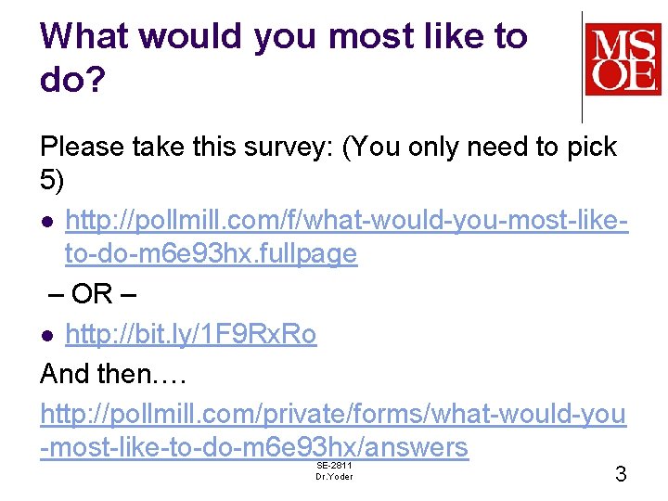
Task: Open the pollmill.com/f/what-would-you-most-like link
Action: tap(347, 221)
